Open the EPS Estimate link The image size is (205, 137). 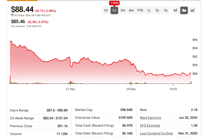point(150,126)
